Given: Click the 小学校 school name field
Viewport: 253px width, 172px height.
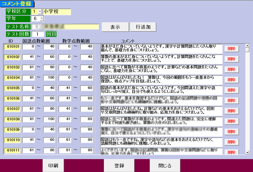Looking at the screenshot, I should pos(57,11).
